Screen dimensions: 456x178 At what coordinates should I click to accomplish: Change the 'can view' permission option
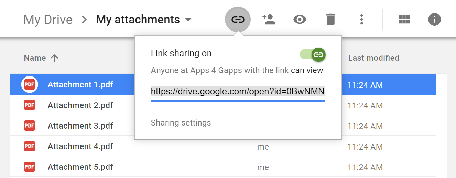pos(307,71)
